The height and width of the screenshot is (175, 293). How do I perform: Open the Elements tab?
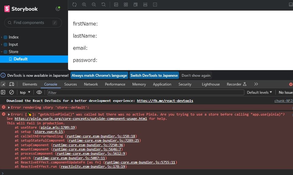pyautogui.click(x=30, y=84)
